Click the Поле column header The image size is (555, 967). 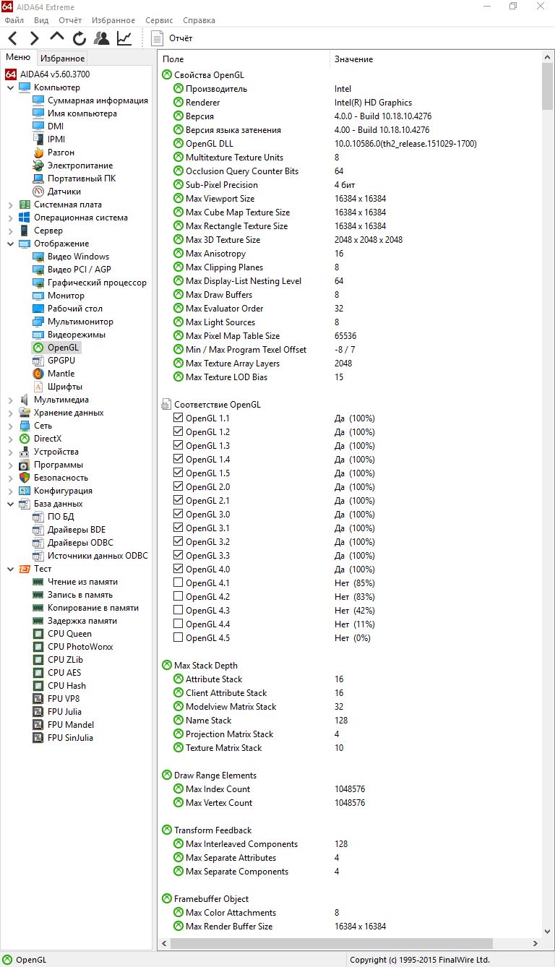click(x=244, y=59)
